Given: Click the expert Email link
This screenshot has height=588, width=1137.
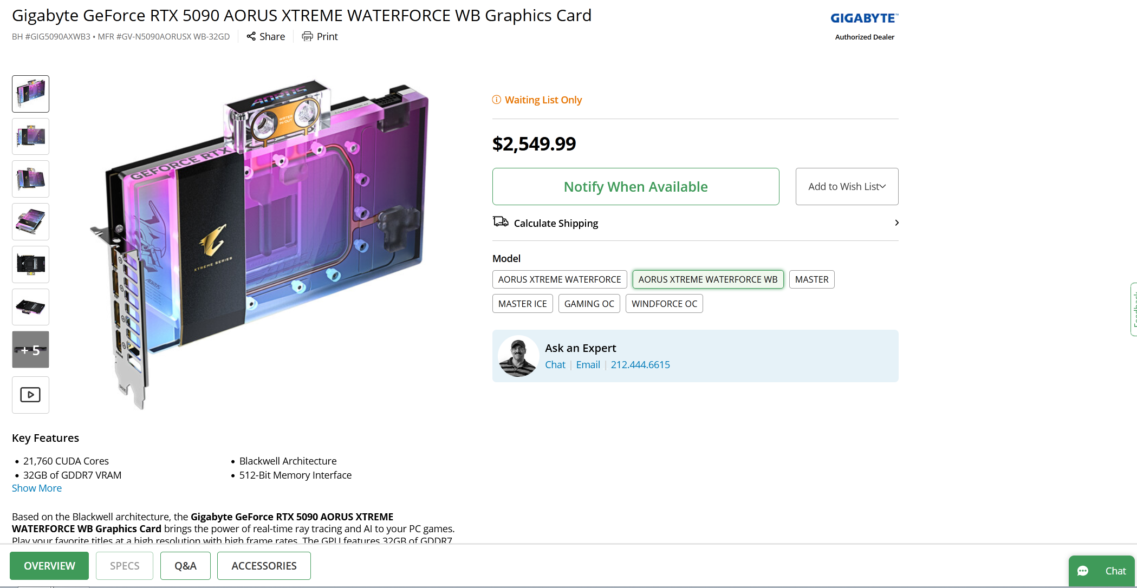Looking at the screenshot, I should tap(588, 365).
